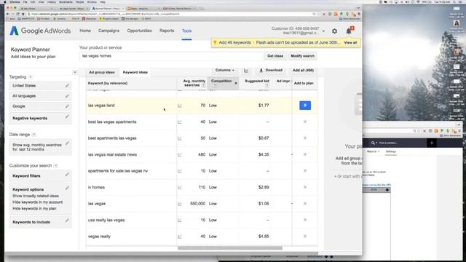466x262 pixels.
Task: Edit Negative keywords setting
Action: (x=67, y=116)
